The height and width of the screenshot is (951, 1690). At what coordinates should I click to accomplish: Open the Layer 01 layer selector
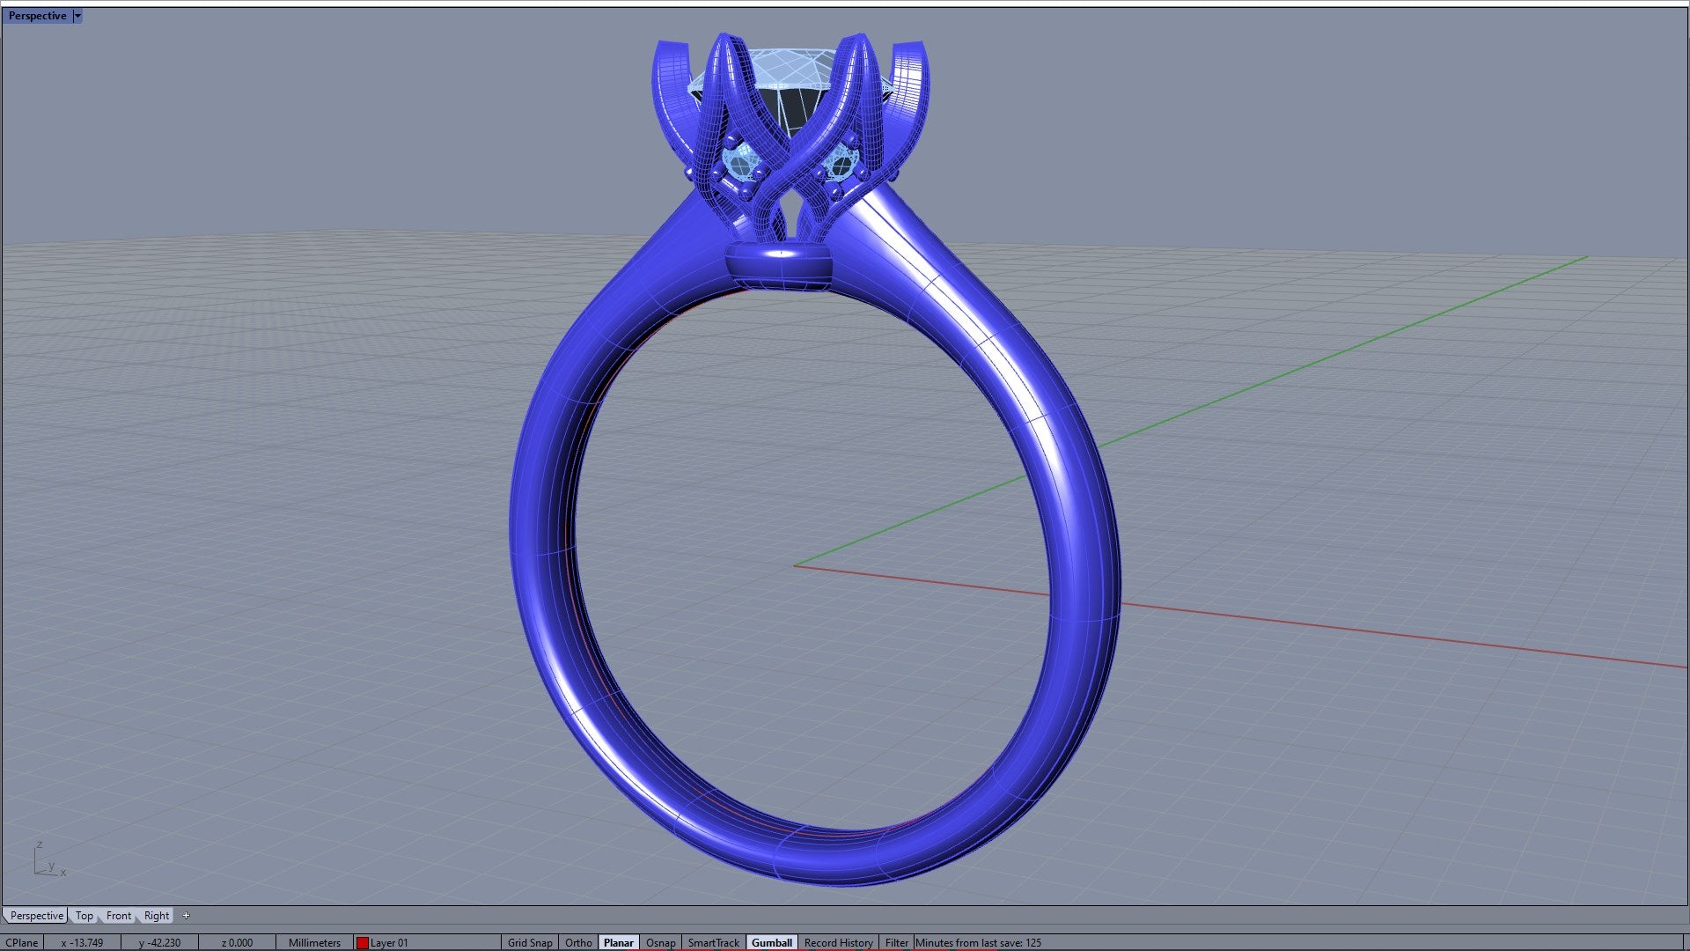tap(389, 942)
